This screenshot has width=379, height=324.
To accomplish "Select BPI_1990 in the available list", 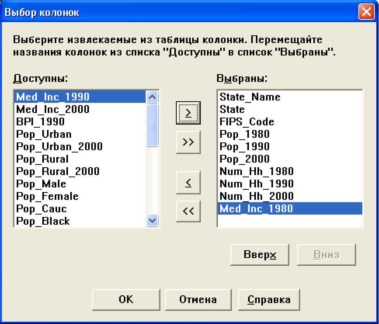I will [40, 122].
